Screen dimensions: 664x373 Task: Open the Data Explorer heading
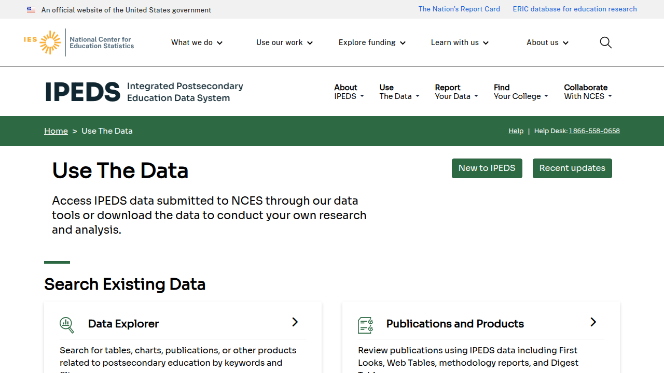(x=123, y=324)
